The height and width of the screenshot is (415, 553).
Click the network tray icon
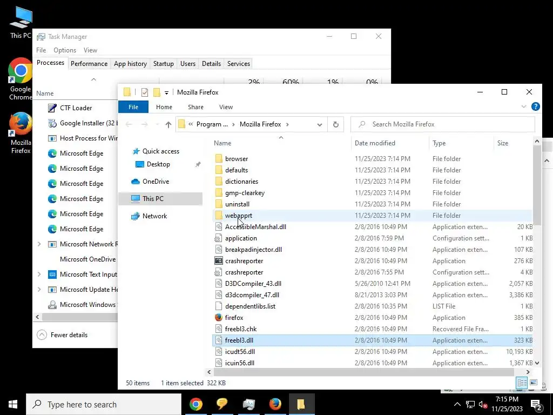click(470, 405)
